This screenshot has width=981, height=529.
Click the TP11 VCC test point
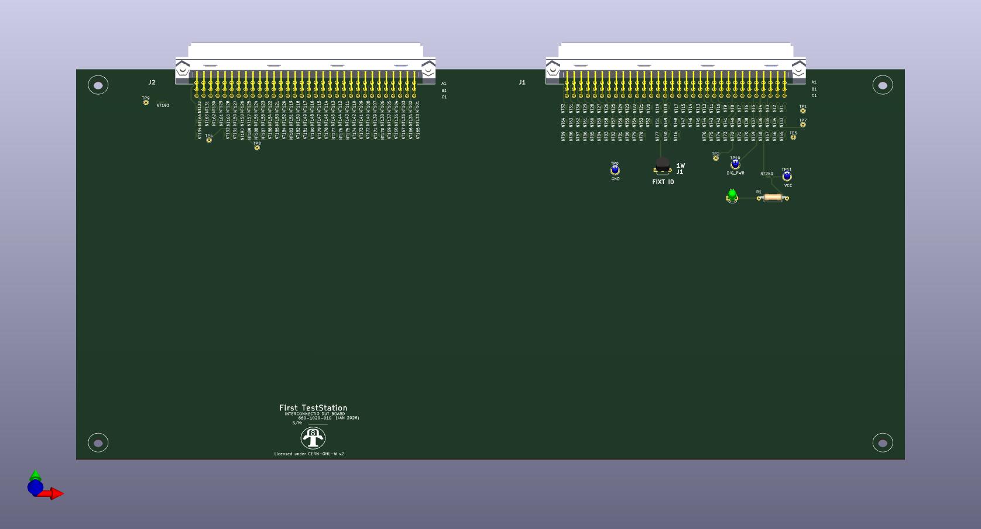pyautogui.click(x=787, y=177)
